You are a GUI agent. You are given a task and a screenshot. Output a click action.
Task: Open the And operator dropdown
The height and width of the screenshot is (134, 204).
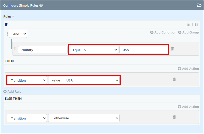point(18,34)
